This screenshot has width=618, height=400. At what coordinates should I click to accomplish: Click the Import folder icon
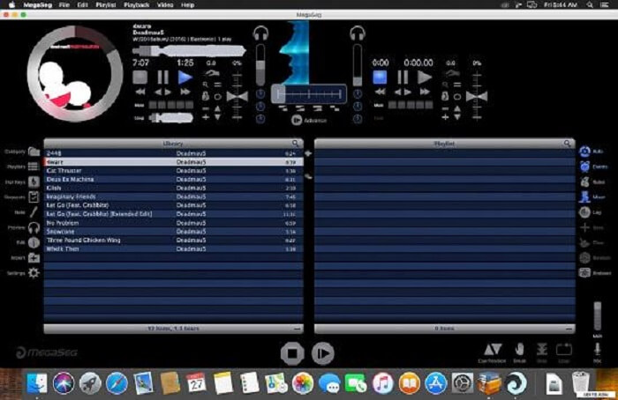(34, 258)
